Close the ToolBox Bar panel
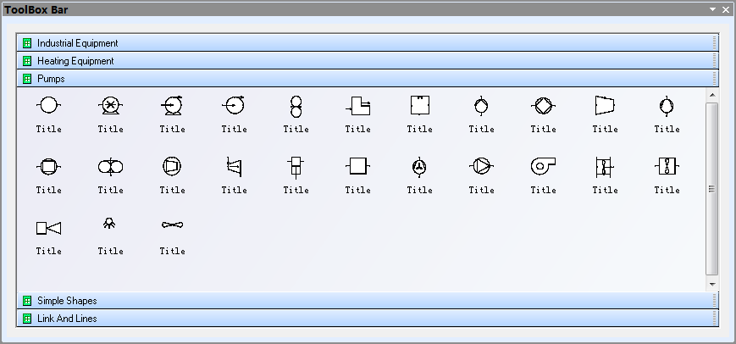The image size is (736, 344). tap(726, 9)
